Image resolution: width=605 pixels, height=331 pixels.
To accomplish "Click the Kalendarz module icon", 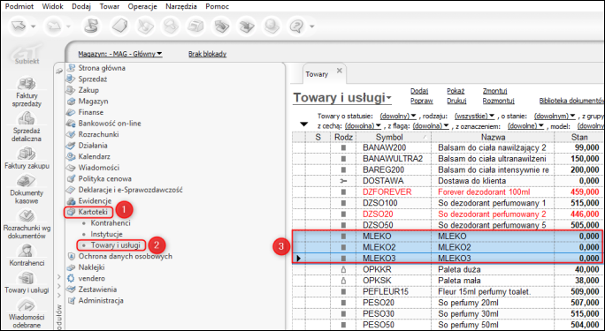I will pos(71,156).
